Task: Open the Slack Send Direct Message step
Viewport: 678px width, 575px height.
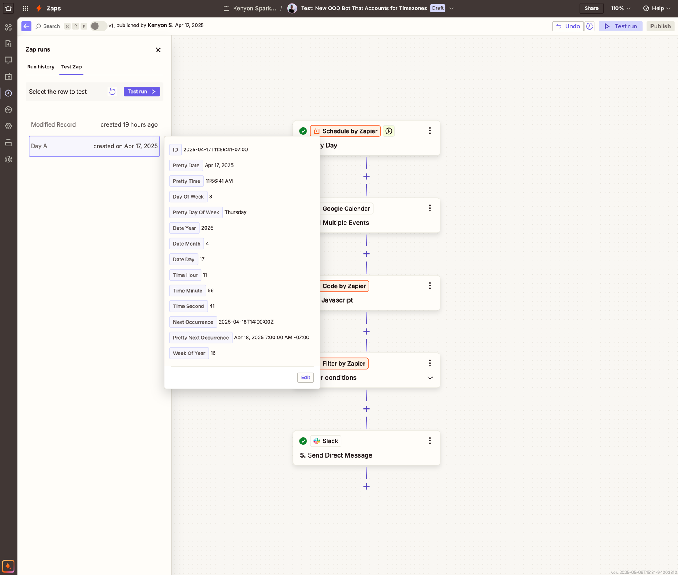Action: click(366, 448)
